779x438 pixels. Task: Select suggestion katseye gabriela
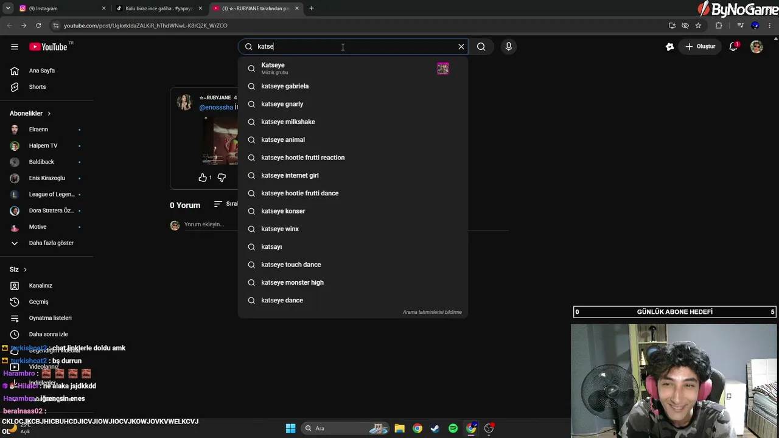[353, 86]
